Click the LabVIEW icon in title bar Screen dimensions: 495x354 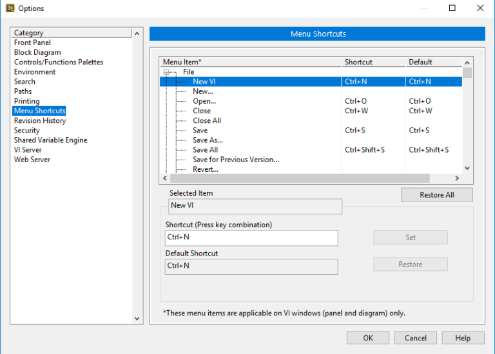pyautogui.click(x=10, y=8)
